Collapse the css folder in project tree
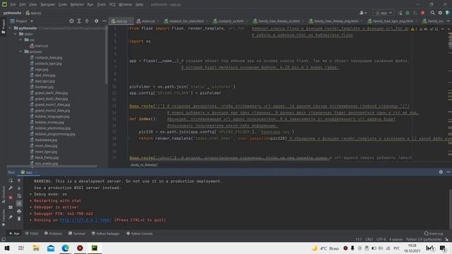452x254 pixels. pyautogui.click(x=20, y=40)
